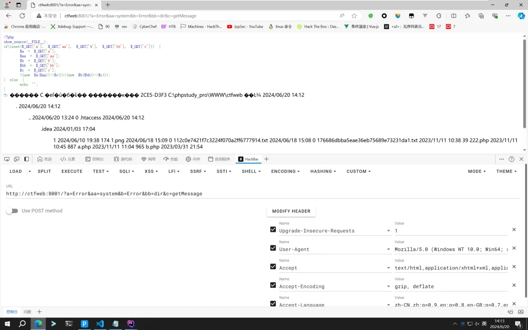Open the XSS dropdown menu
The height and width of the screenshot is (330, 528).
pyautogui.click(x=151, y=171)
